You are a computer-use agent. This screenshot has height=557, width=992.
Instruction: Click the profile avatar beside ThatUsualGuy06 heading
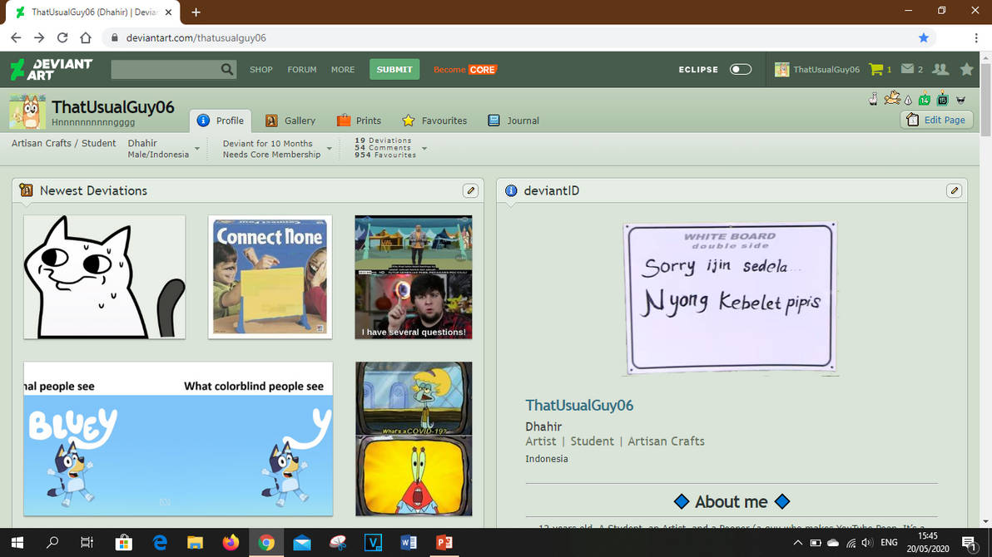pyautogui.click(x=27, y=112)
